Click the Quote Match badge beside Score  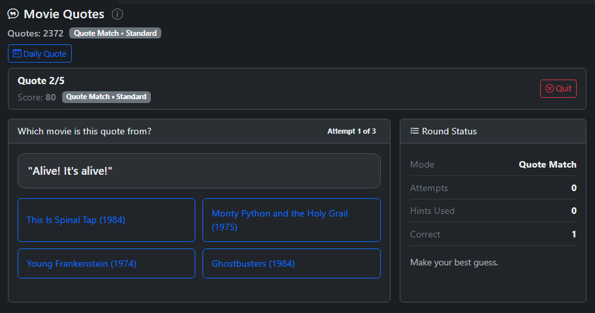pyautogui.click(x=106, y=97)
